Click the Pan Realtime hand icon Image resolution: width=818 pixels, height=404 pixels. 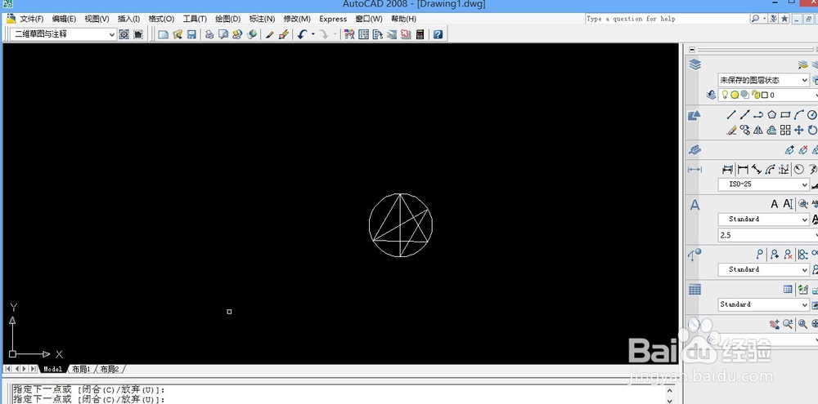(x=774, y=324)
